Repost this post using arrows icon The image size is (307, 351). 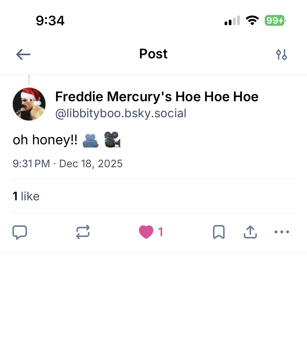[83, 232]
